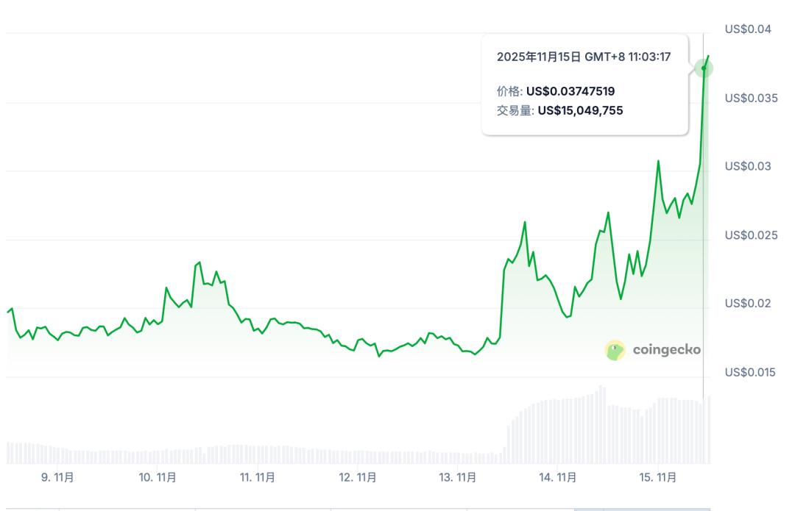
Task: Click the US$0.03 price axis label
Action: [748, 166]
